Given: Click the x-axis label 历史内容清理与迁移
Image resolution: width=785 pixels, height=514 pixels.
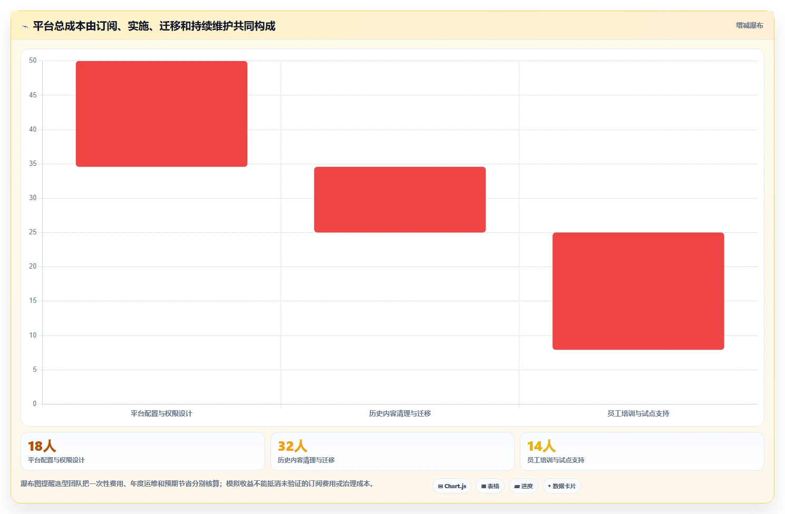Looking at the screenshot, I should [400, 413].
